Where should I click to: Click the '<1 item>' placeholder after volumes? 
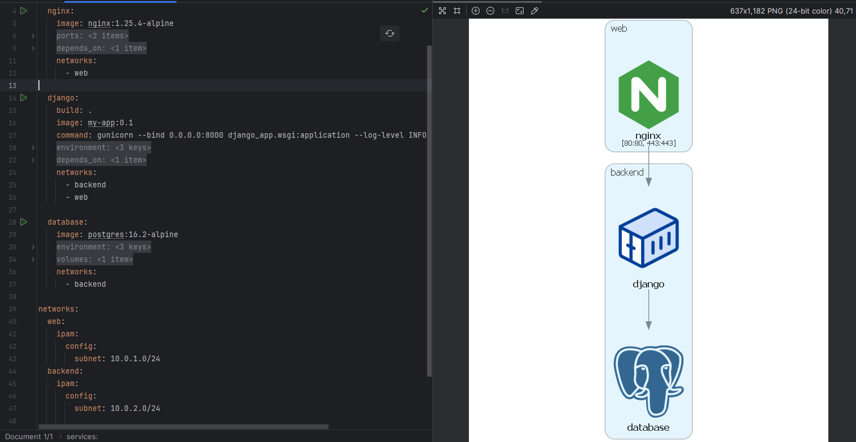pyautogui.click(x=115, y=259)
